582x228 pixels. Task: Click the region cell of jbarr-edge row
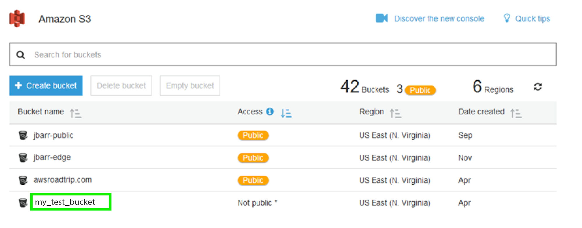pos(395,158)
